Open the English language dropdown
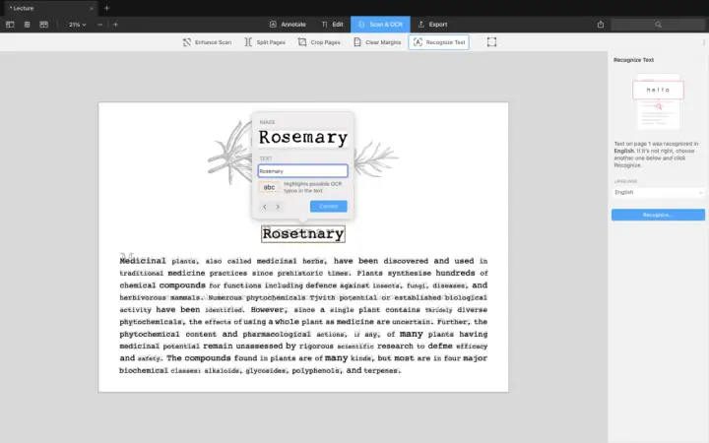Viewport: 709px width, 443px height. [x=658, y=193]
